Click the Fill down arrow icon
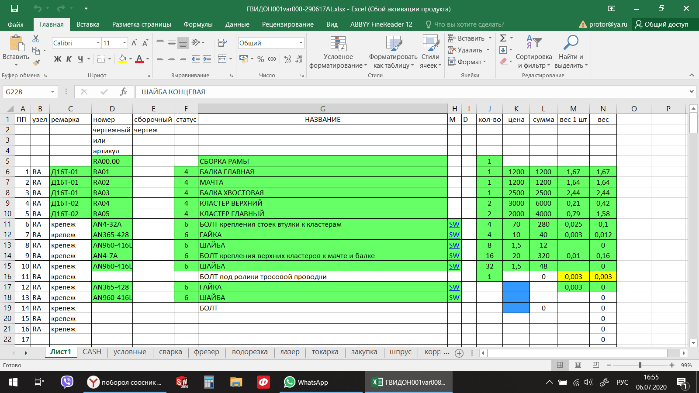Viewport: 699px width, 393px height. pos(503,50)
